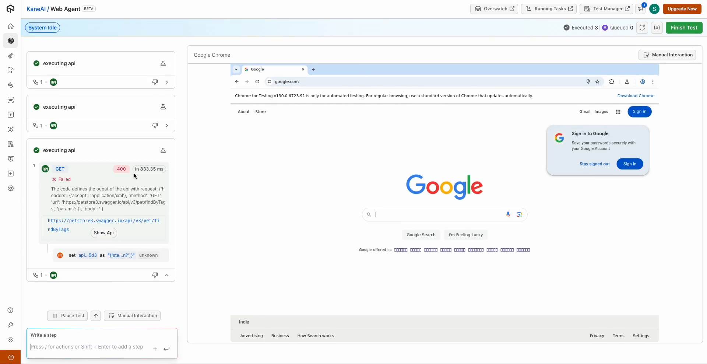Image resolution: width=707 pixels, height=364 pixels.
Task: Open the Store menu item on Google page
Action: click(260, 112)
